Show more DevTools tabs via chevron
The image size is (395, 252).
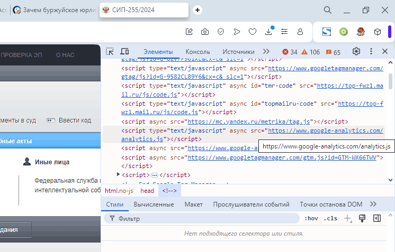[x=266, y=51]
